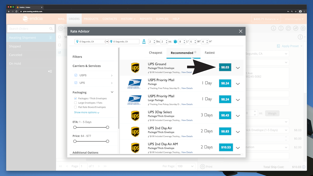
Task: Click the UPS logo in the UPS 2nd Day Air AM row
Action: 135,148
